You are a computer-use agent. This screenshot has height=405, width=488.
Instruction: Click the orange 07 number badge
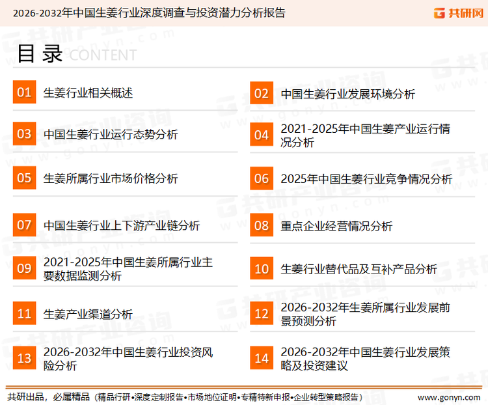click(24, 225)
